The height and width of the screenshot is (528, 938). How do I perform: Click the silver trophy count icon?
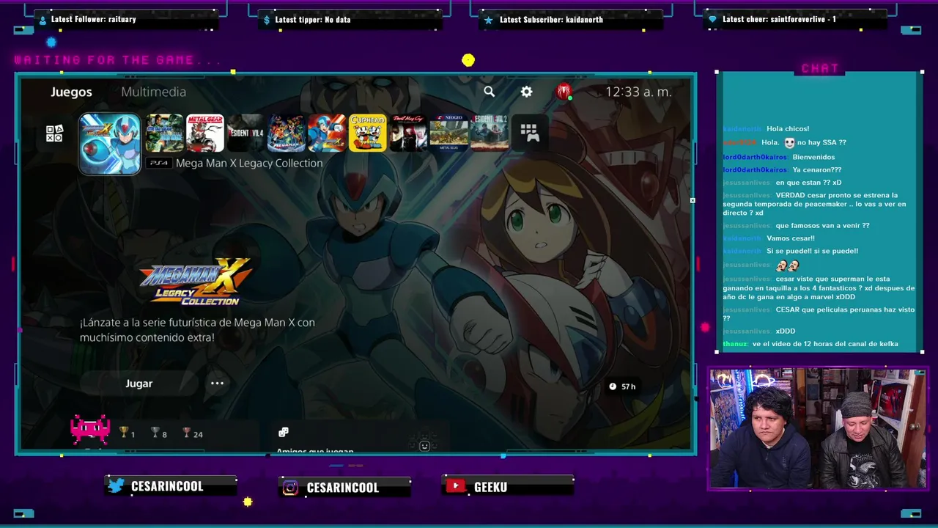point(155,433)
